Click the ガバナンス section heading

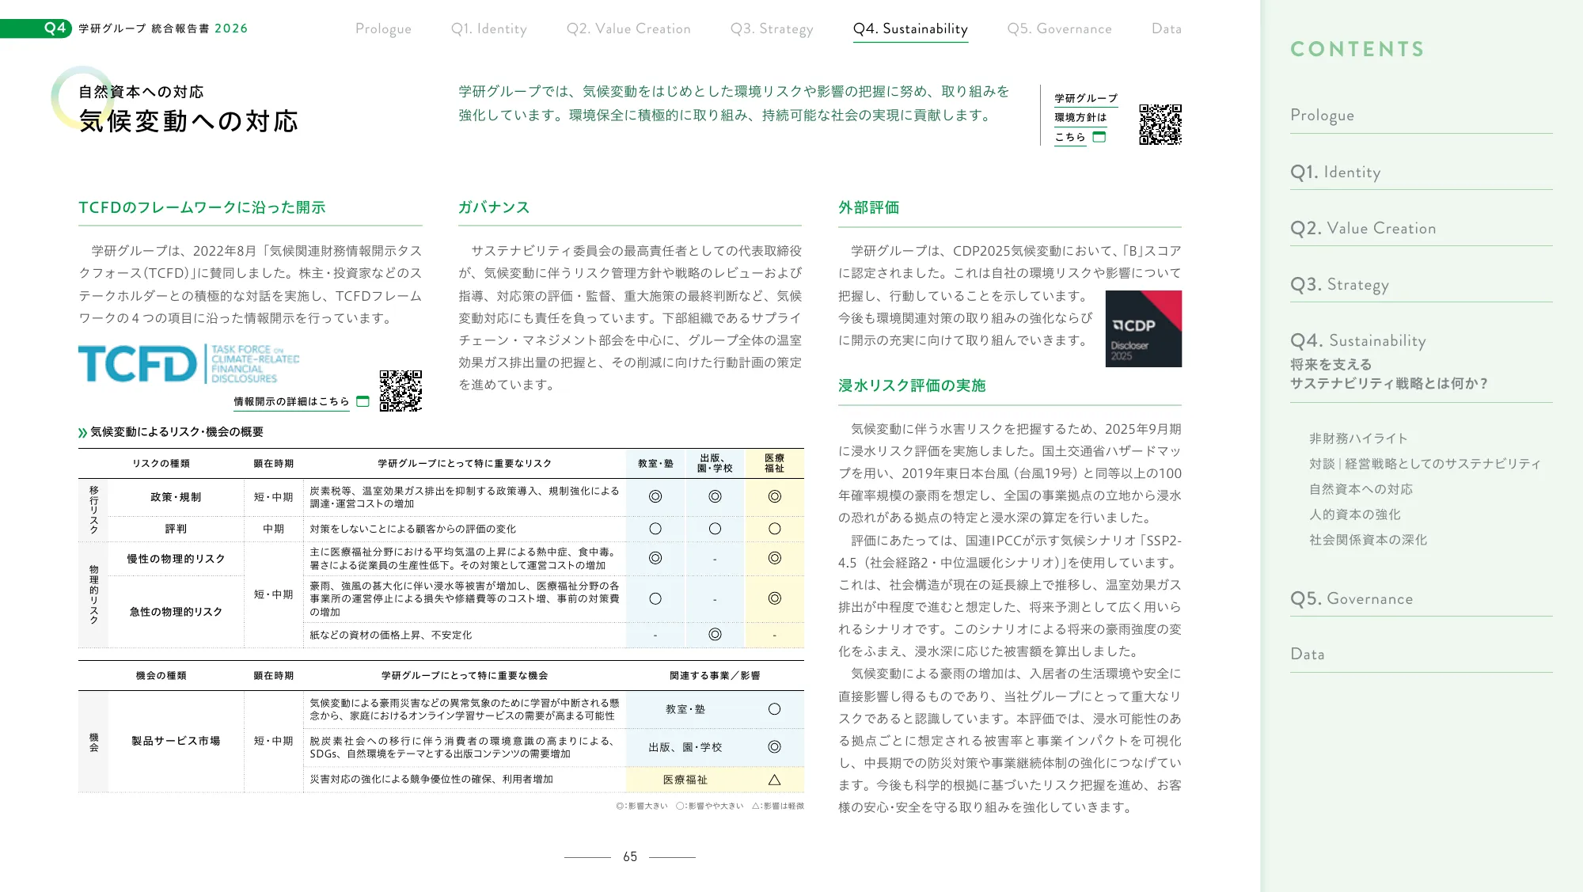[494, 207]
